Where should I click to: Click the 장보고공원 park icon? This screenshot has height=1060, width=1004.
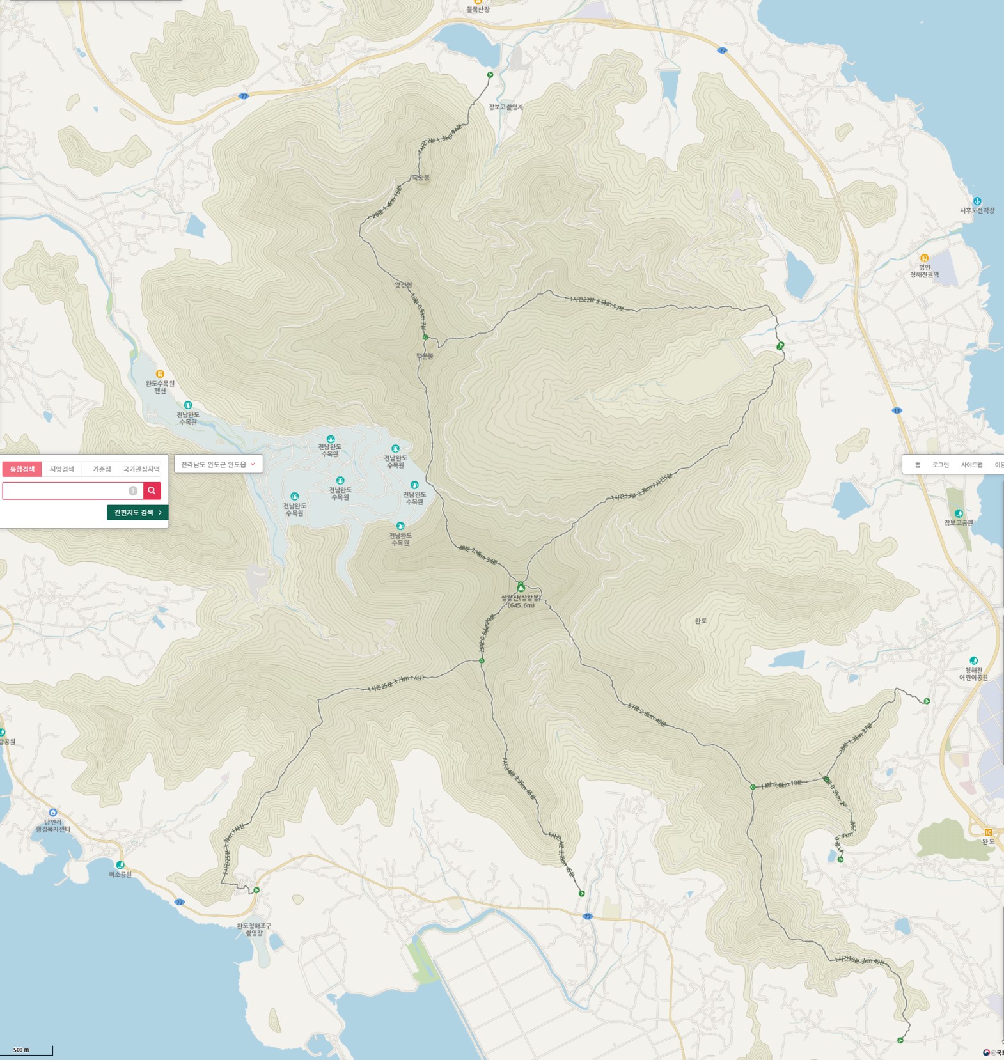point(959,513)
